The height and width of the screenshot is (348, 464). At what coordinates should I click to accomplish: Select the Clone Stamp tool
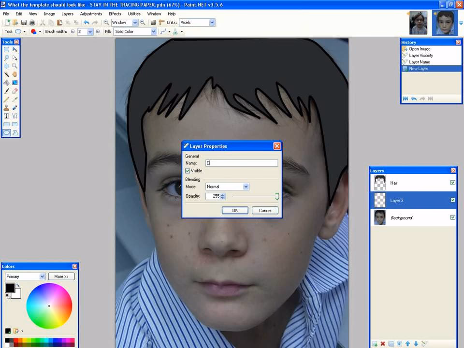click(x=7, y=107)
